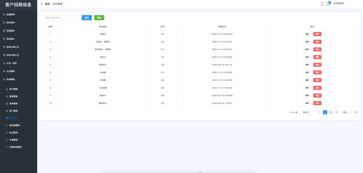The width and height of the screenshot is (363, 173).
Task: Open the 10条/页 page size dropdown
Action: 307,112
